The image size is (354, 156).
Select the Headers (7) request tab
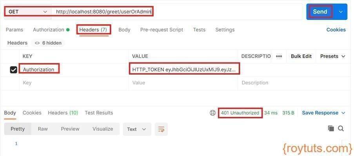(x=93, y=30)
